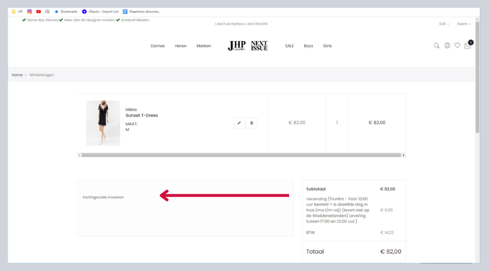The height and width of the screenshot is (271, 489).
Task: Click the right scrollbar arrow of cart table
Action: coord(403,155)
